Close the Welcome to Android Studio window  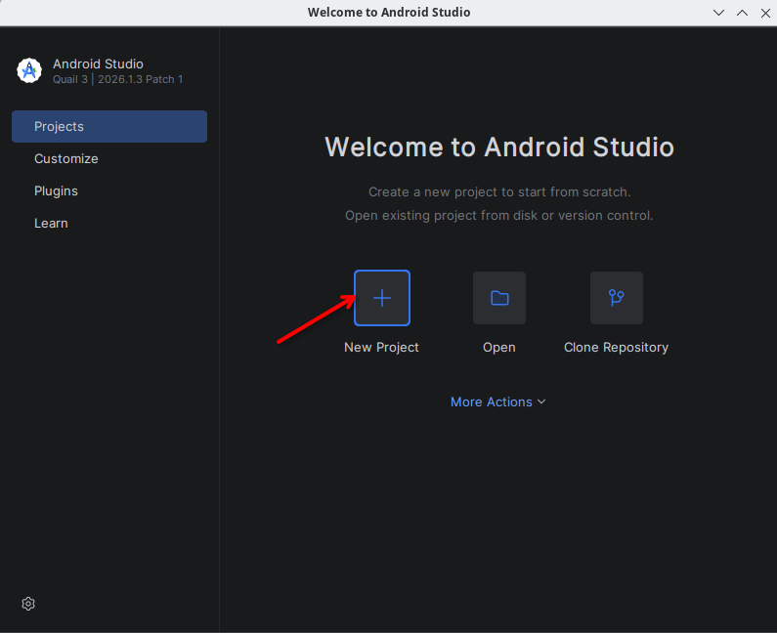pyautogui.click(x=765, y=13)
